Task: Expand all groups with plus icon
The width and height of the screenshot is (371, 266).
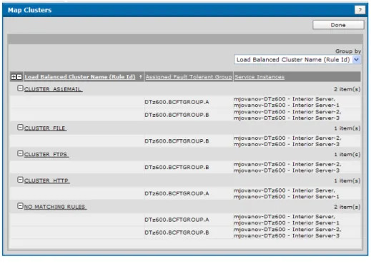Action: point(14,77)
